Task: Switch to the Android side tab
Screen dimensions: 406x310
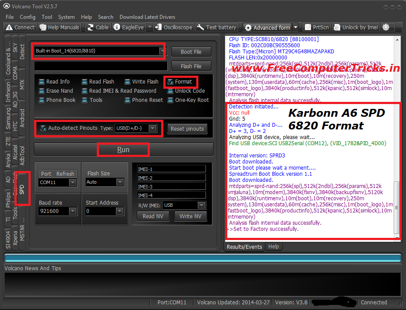Action: (x=22, y=118)
